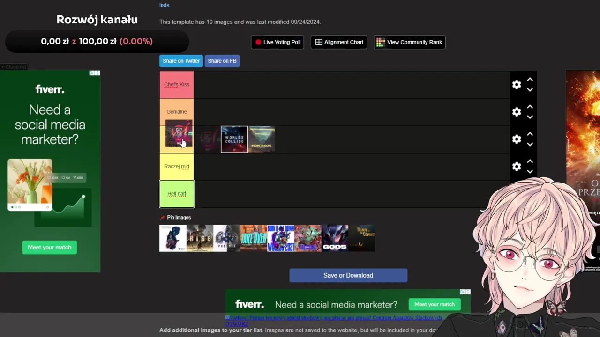Pick the Take Over cover thumbnail
This screenshot has width=600, height=337.
[254, 238]
